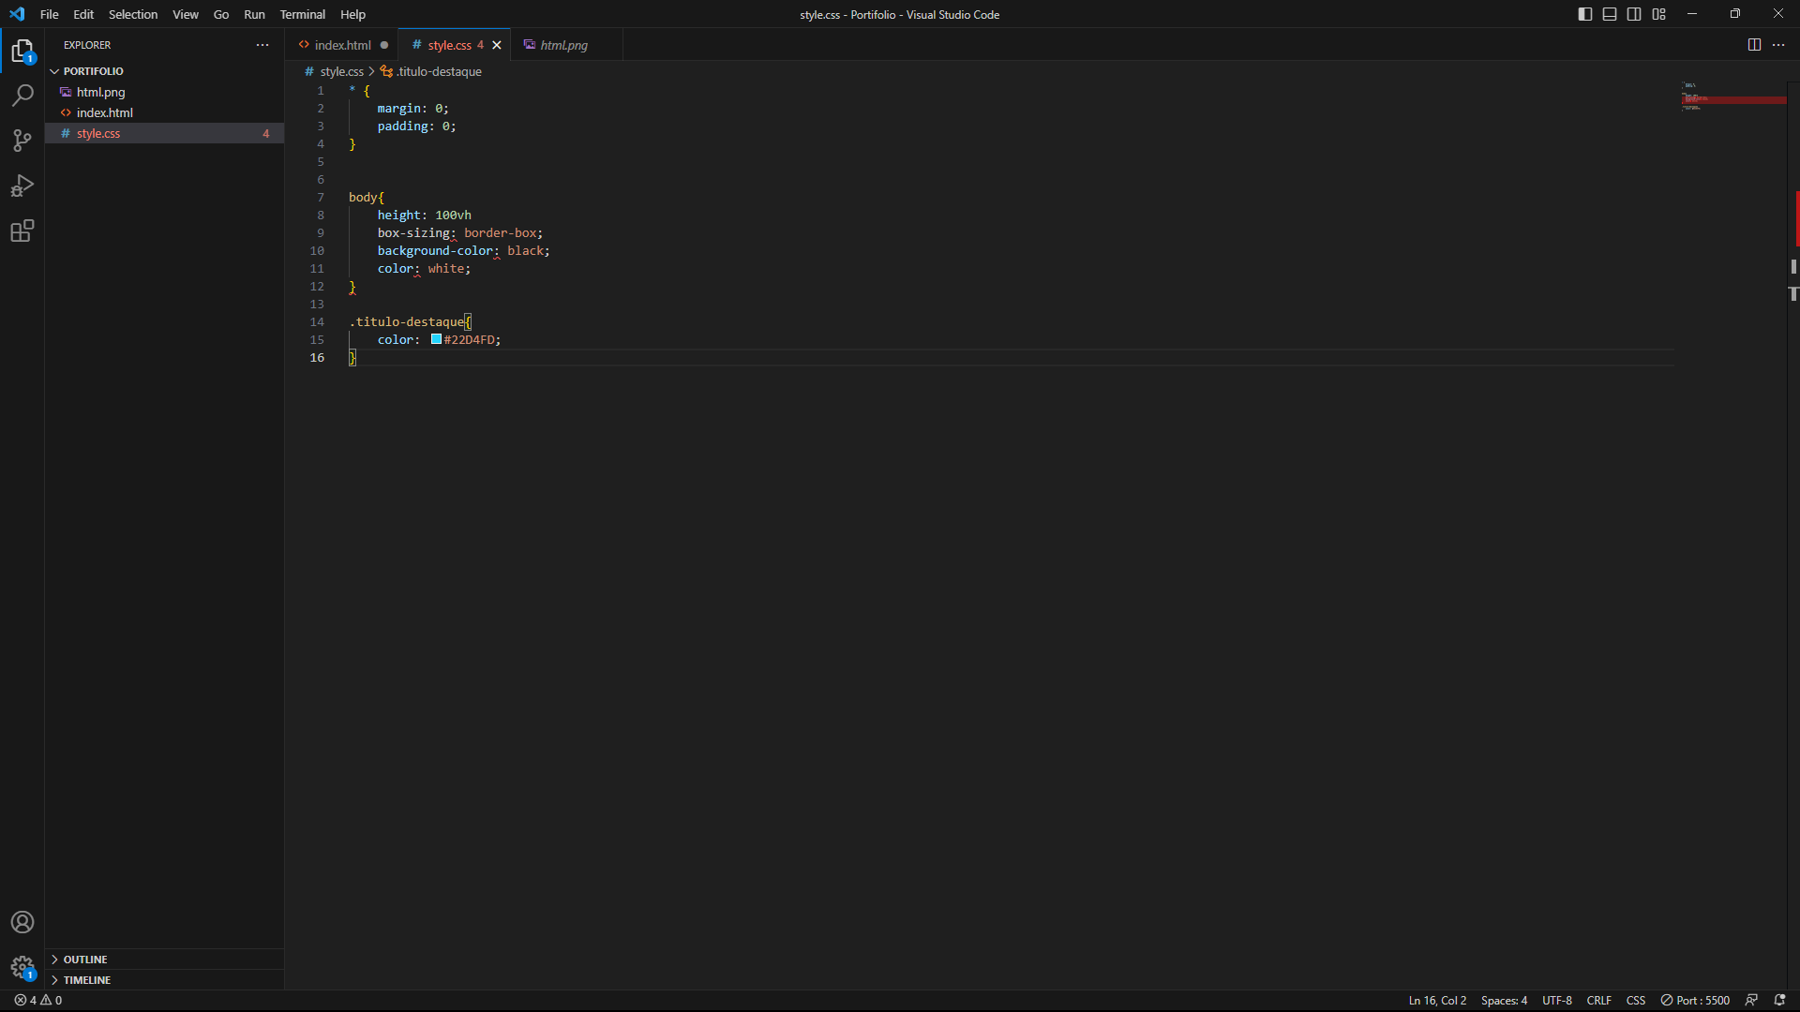Click the VS Code logo icon

click(x=17, y=14)
